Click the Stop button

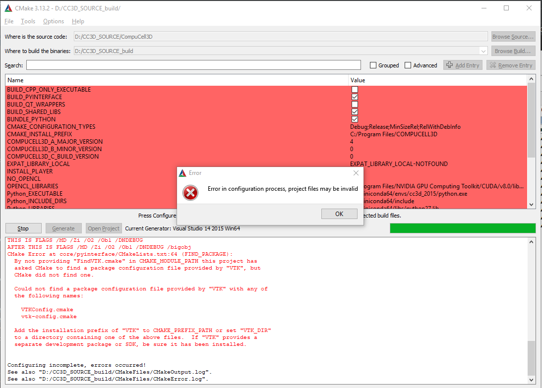click(x=23, y=228)
